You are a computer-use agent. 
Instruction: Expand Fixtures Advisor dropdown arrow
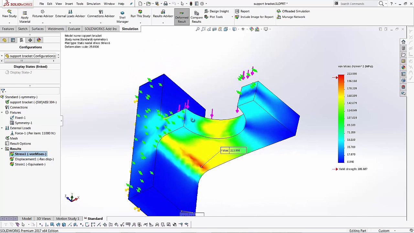point(43,22)
